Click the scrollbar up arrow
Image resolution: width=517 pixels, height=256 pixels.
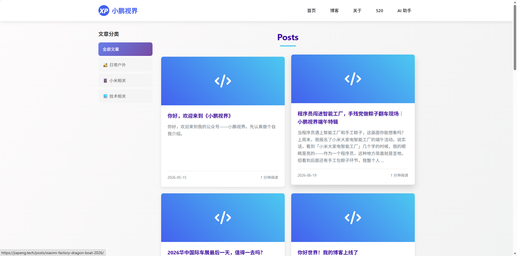(x=515, y=2)
